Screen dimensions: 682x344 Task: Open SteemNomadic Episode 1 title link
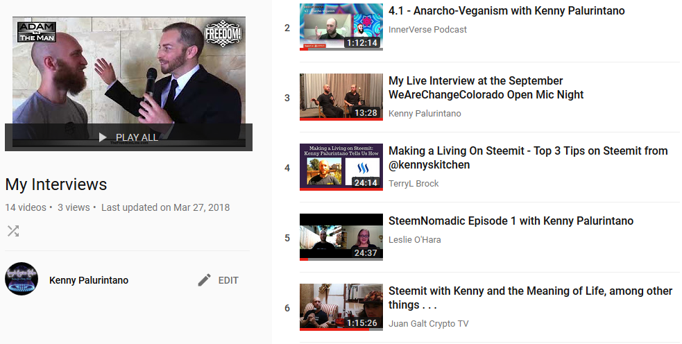click(x=511, y=221)
